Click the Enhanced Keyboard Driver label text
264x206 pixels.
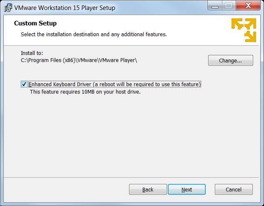click(115, 84)
